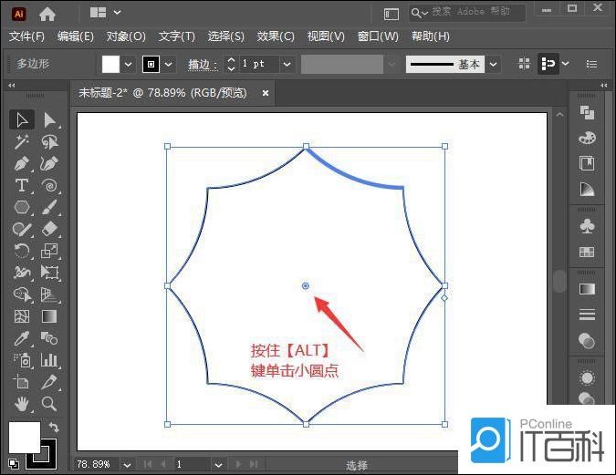Screen dimensions: 616x475
Task: Select the Direct Selection tool
Action: (x=49, y=119)
